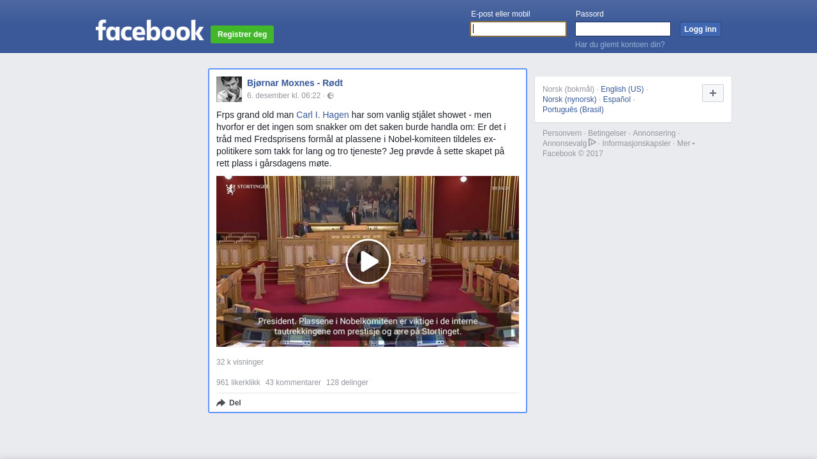Click the AdChoices triangle icon
The width and height of the screenshot is (817, 459).
pyautogui.click(x=592, y=143)
